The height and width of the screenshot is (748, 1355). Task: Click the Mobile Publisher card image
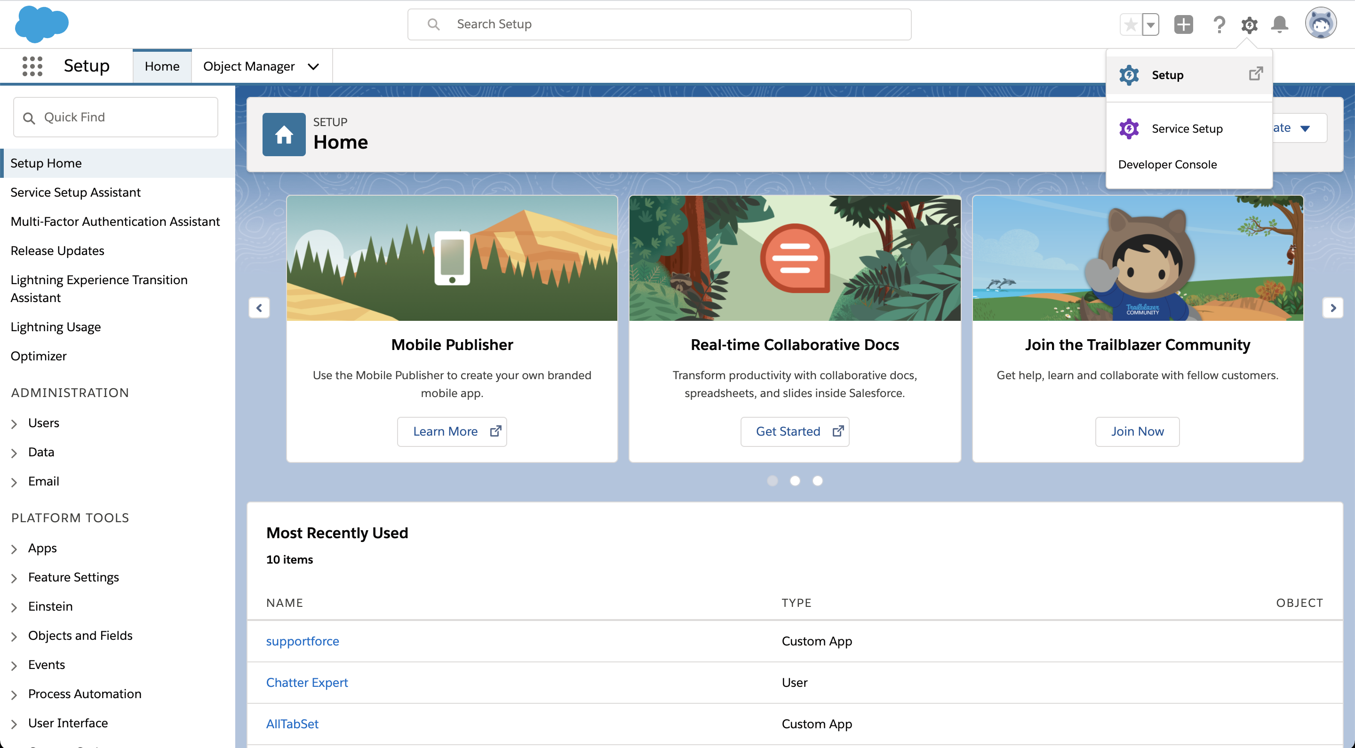point(452,258)
